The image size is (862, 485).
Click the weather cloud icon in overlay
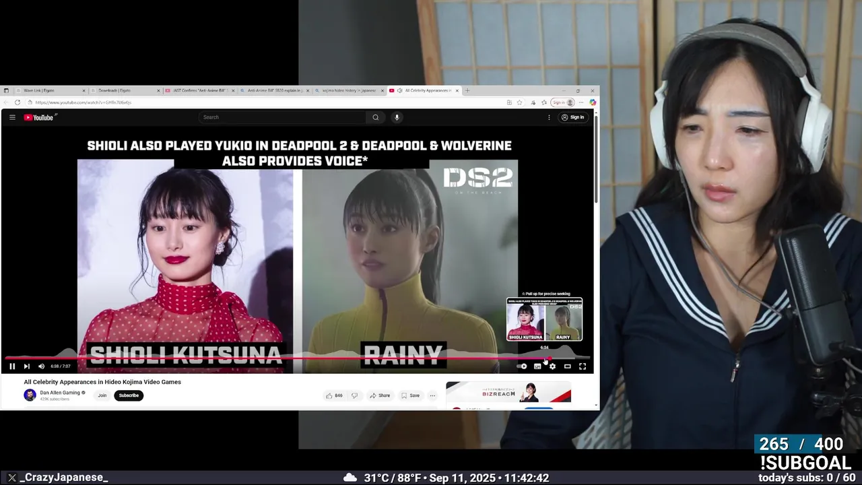350,478
